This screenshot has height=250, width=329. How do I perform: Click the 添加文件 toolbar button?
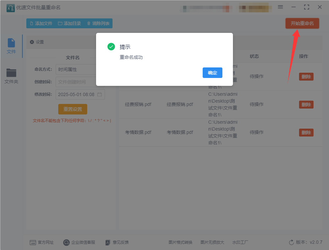41,23
